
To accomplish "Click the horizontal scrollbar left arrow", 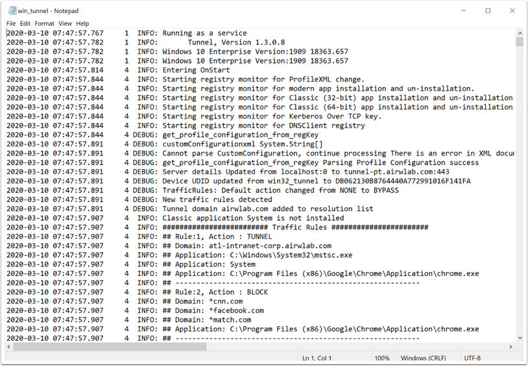I will click(9, 347).
